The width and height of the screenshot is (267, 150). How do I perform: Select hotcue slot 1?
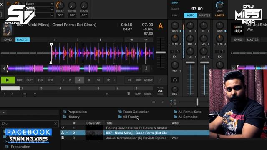10,88
